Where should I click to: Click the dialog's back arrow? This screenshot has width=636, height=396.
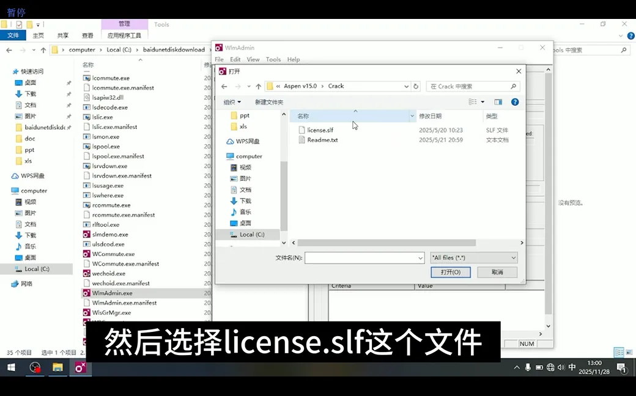[224, 86]
